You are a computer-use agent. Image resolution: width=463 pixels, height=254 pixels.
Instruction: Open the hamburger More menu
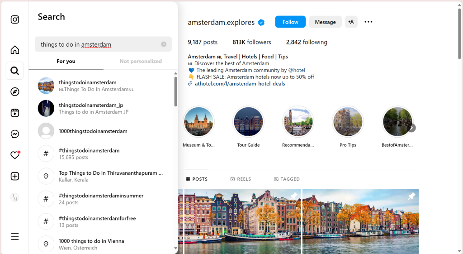coord(15,236)
